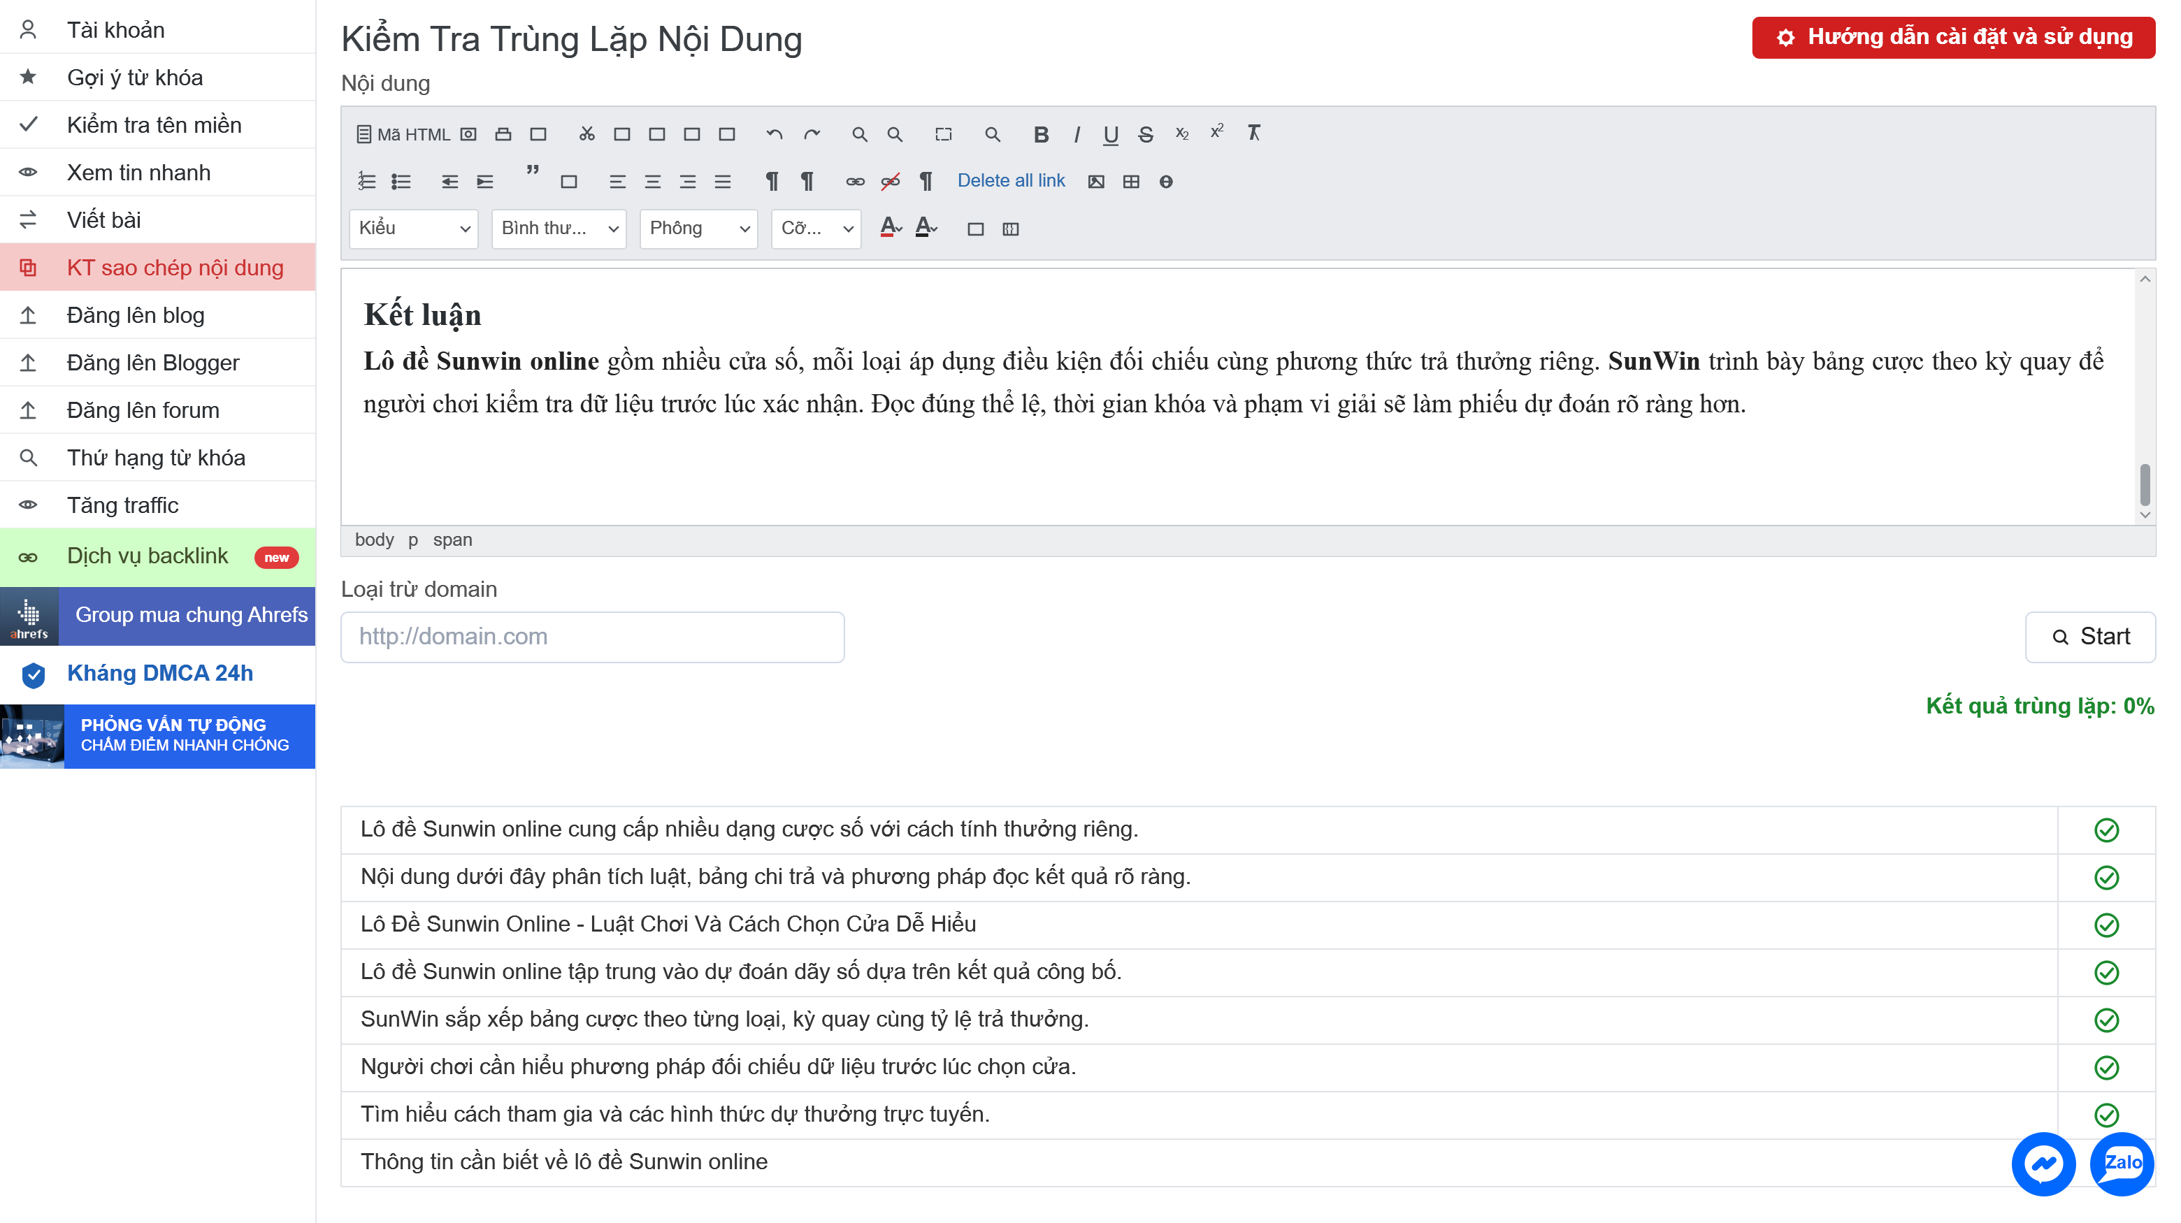Click the ahrefs logo thumbnail
The height and width of the screenshot is (1223, 2181).
29,616
